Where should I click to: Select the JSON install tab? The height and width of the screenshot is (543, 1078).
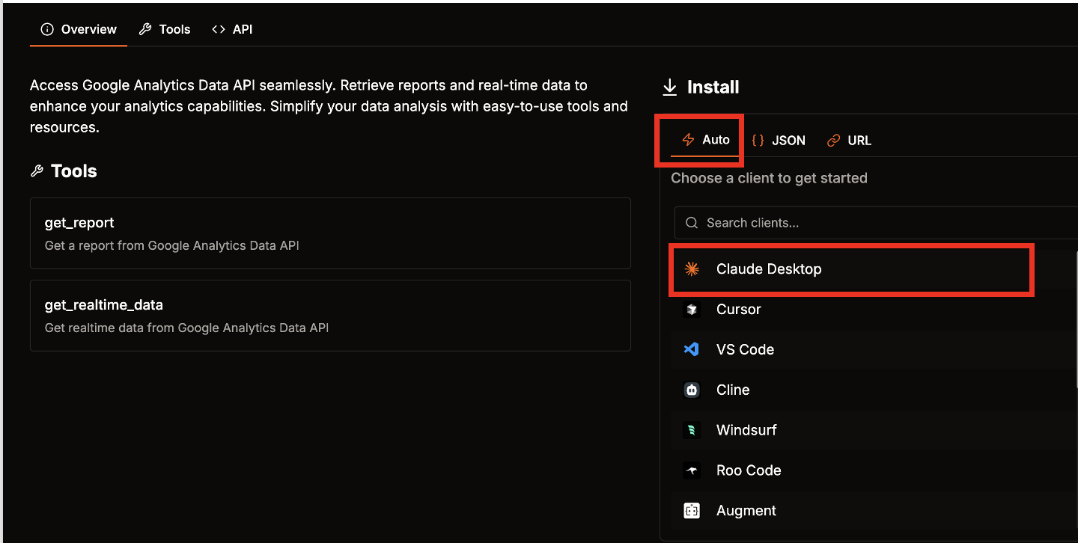779,141
